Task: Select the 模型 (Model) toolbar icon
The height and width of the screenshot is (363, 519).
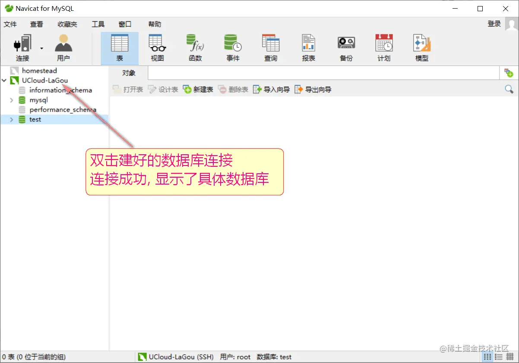Action: tap(422, 48)
